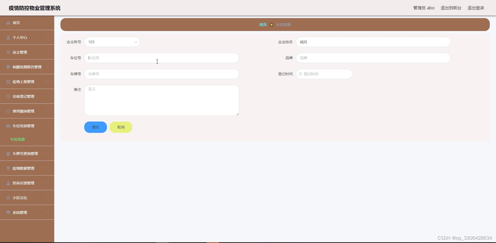This screenshot has width=496, height=243.
Task: Expand 小区论坛 chevron arrow
Action: tap(48, 198)
